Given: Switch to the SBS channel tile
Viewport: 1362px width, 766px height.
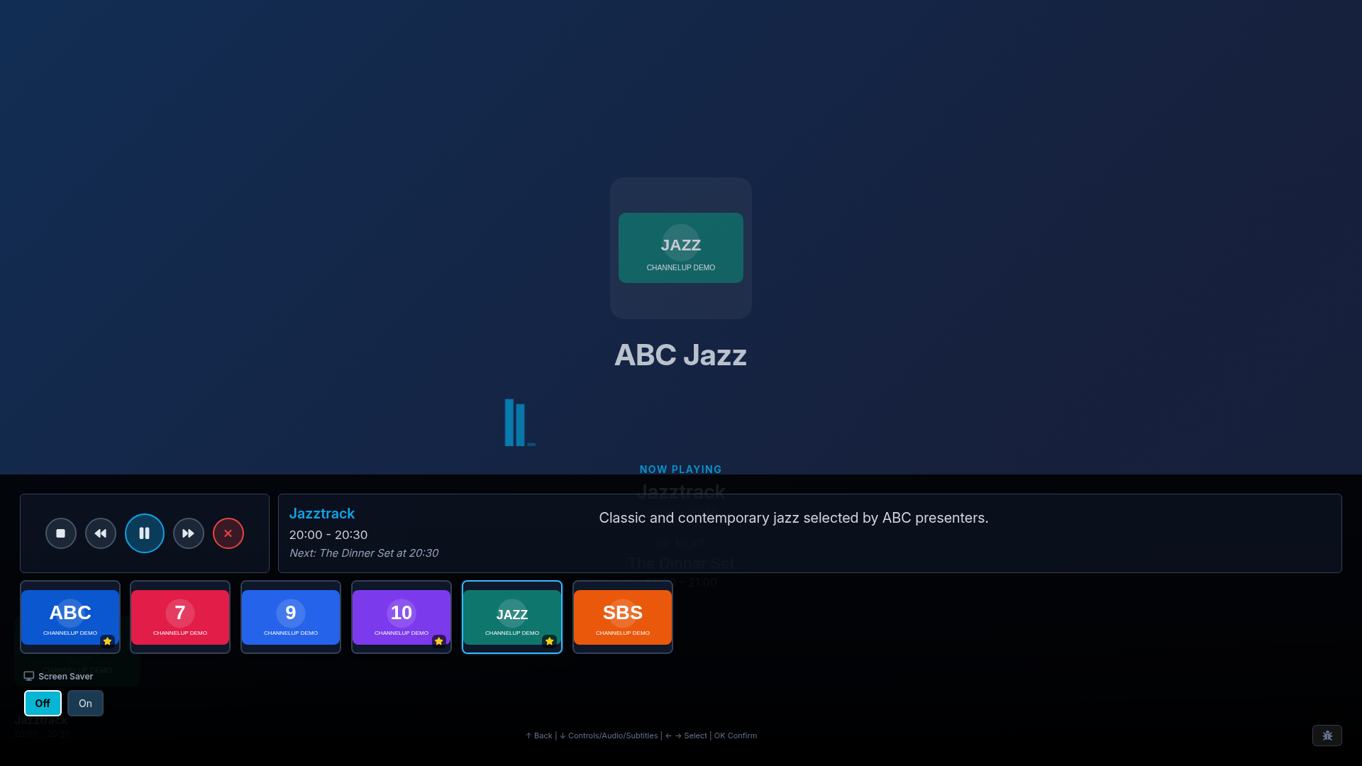Looking at the screenshot, I should click(x=623, y=617).
